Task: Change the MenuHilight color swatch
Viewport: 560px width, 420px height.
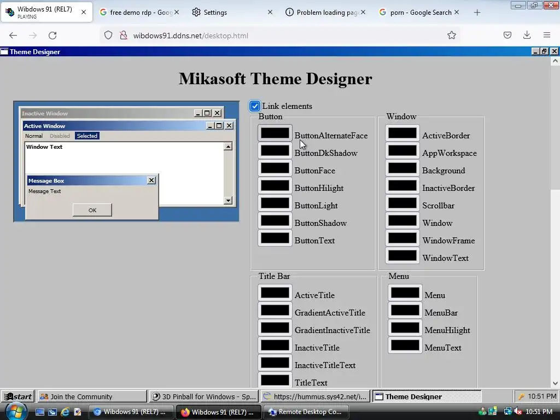Action: point(405,328)
